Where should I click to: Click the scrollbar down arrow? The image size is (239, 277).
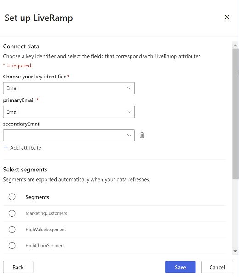click(x=235, y=251)
